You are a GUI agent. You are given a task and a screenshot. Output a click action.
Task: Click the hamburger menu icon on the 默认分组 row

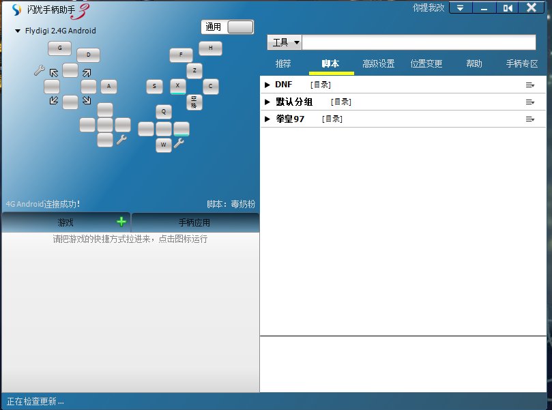531,102
